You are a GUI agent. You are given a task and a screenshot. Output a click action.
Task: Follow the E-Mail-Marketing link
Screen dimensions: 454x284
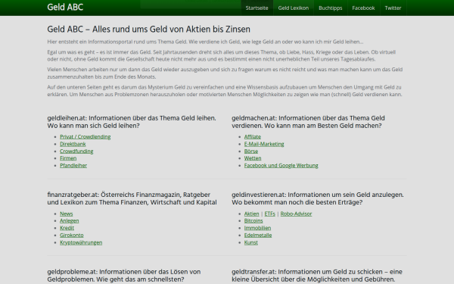[264, 144]
